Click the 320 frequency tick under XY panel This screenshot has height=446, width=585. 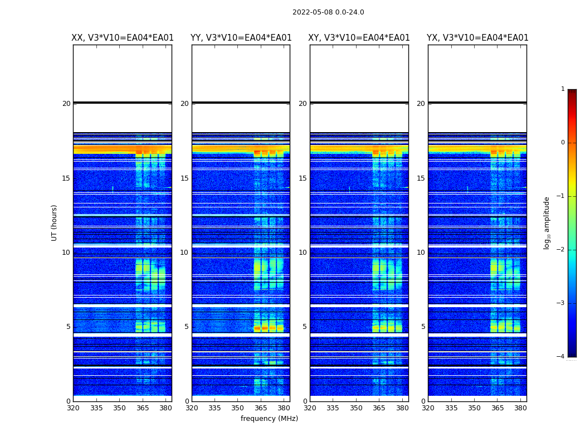click(x=310, y=408)
